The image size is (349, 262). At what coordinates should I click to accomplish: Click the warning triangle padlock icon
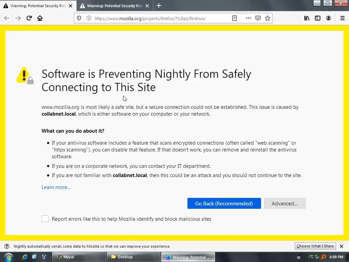25,76
